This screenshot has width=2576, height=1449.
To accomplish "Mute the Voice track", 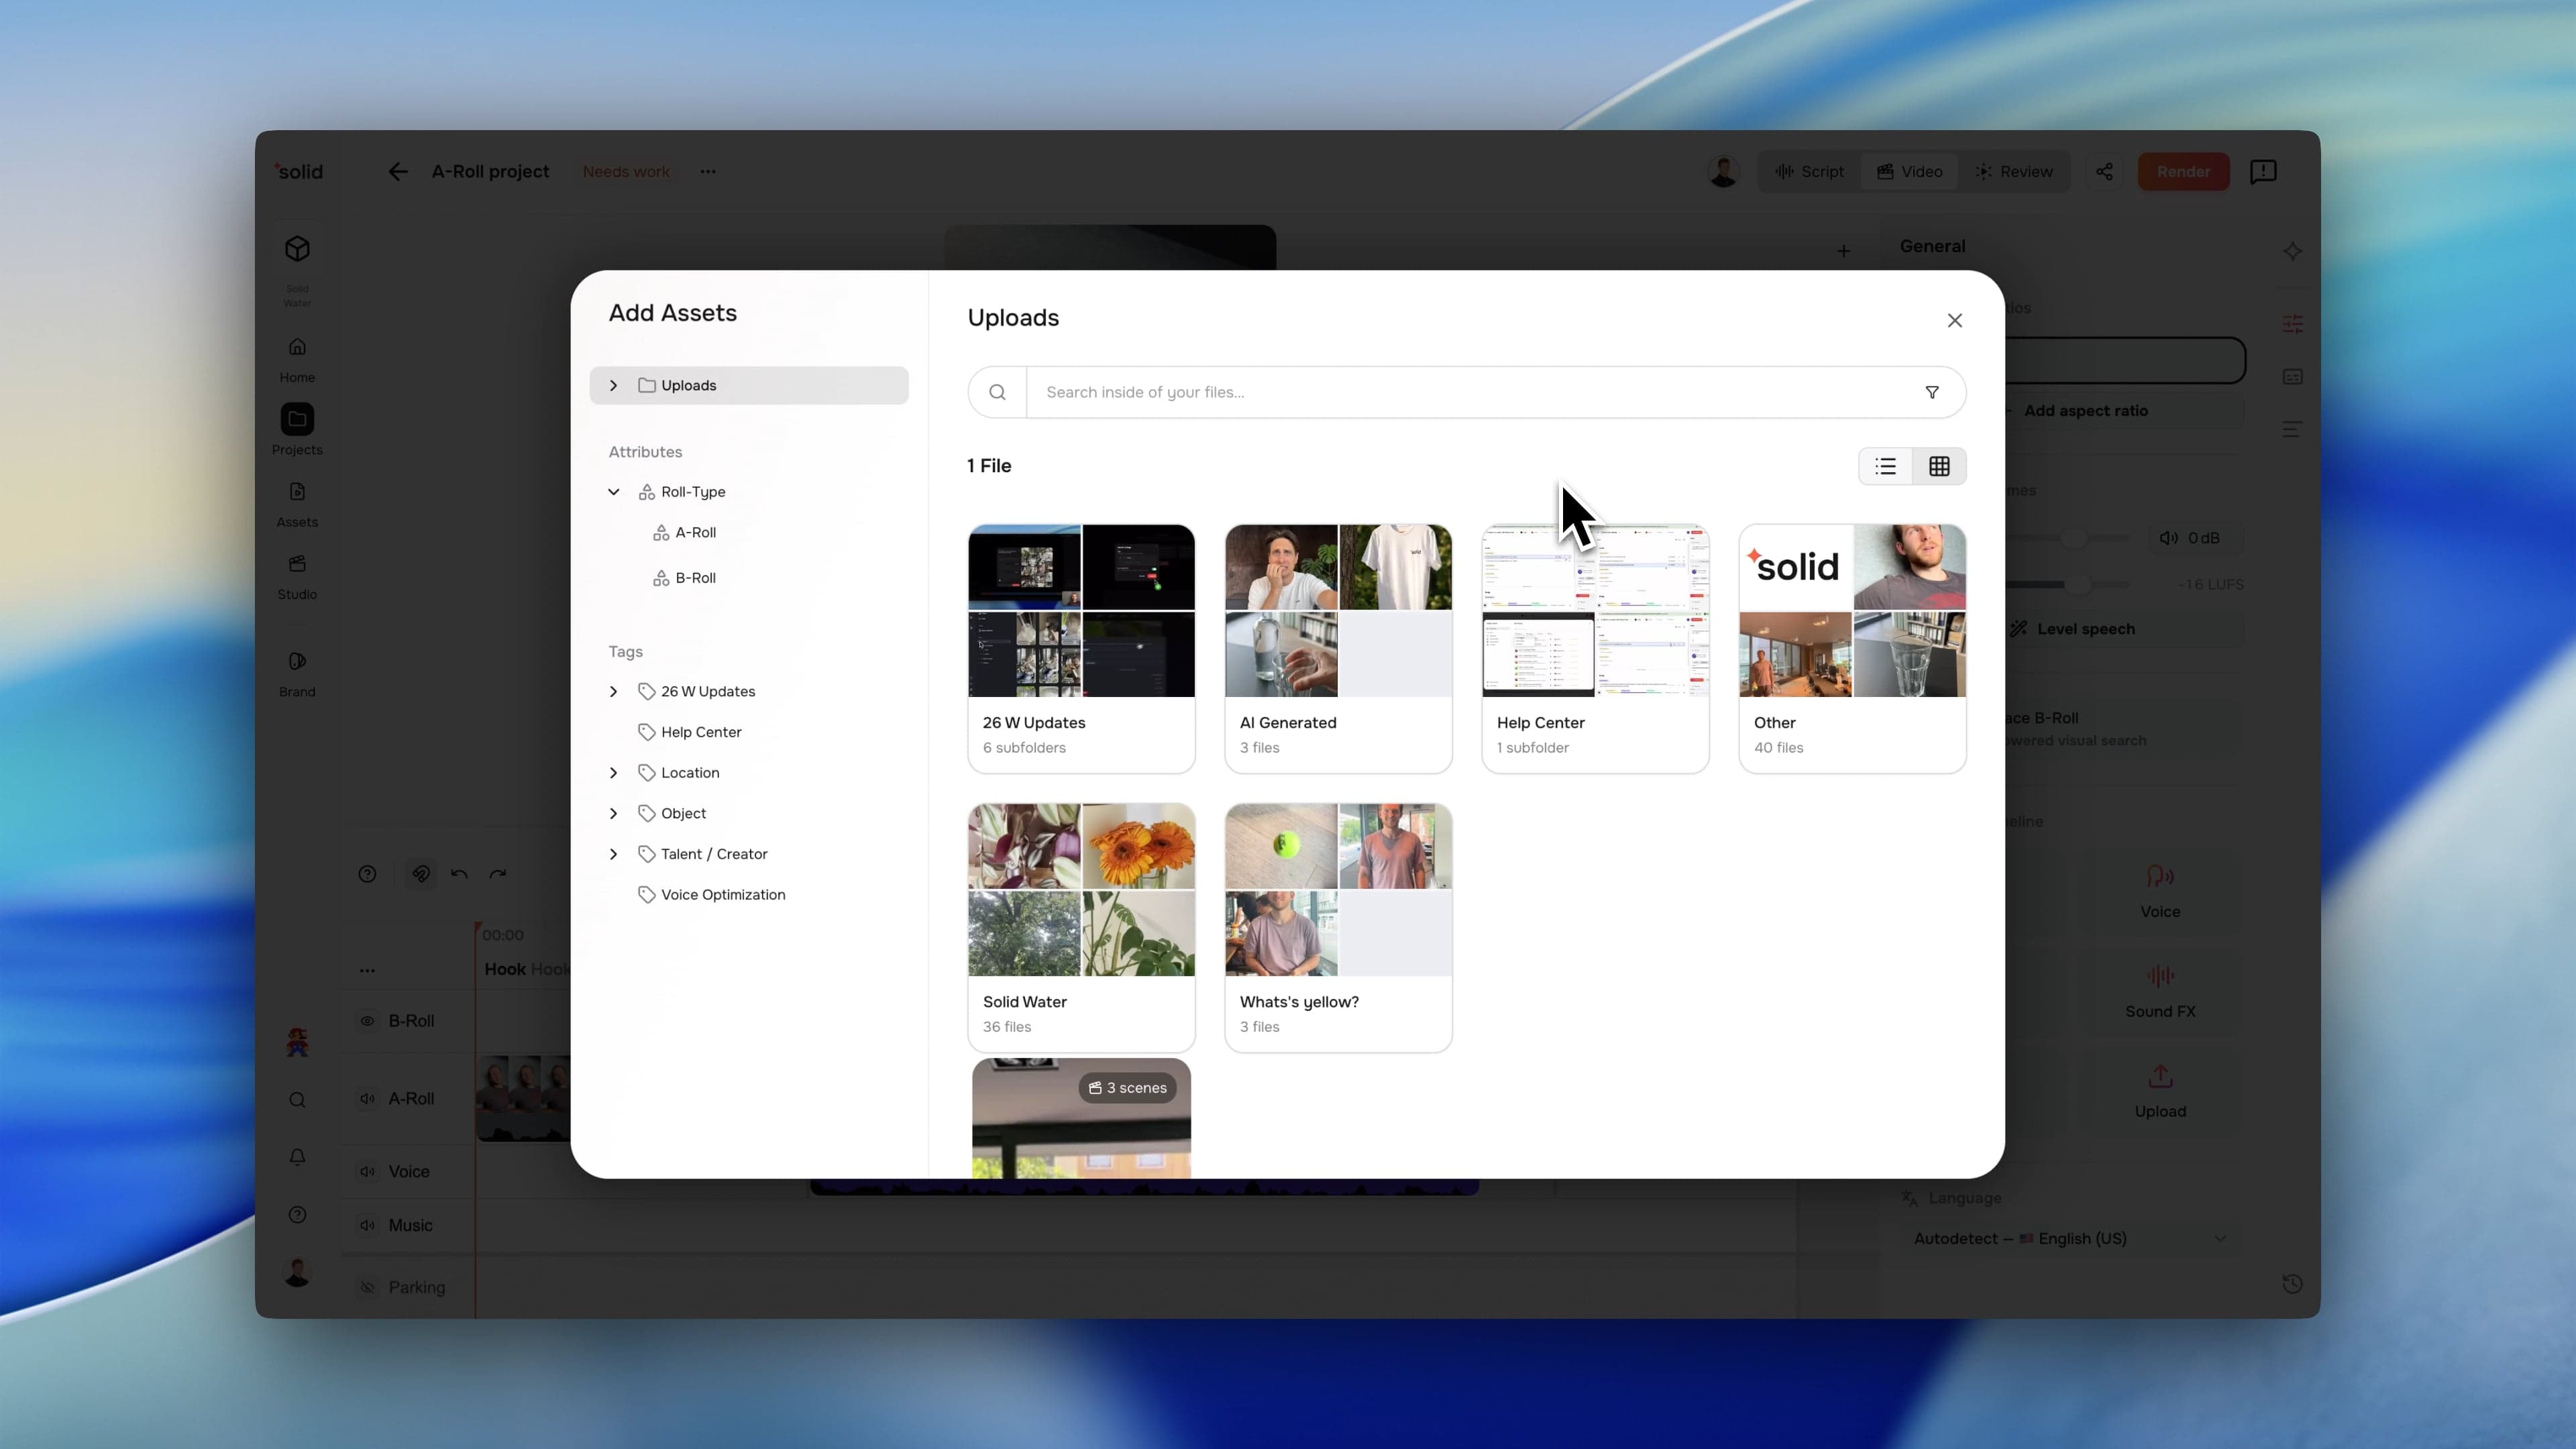I will tap(367, 1171).
